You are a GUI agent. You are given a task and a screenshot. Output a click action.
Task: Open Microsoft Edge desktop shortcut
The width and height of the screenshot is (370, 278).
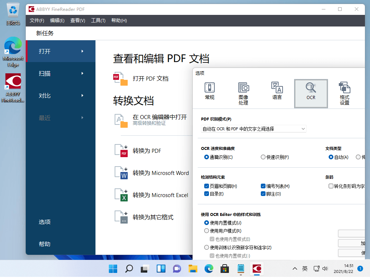[13, 52]
